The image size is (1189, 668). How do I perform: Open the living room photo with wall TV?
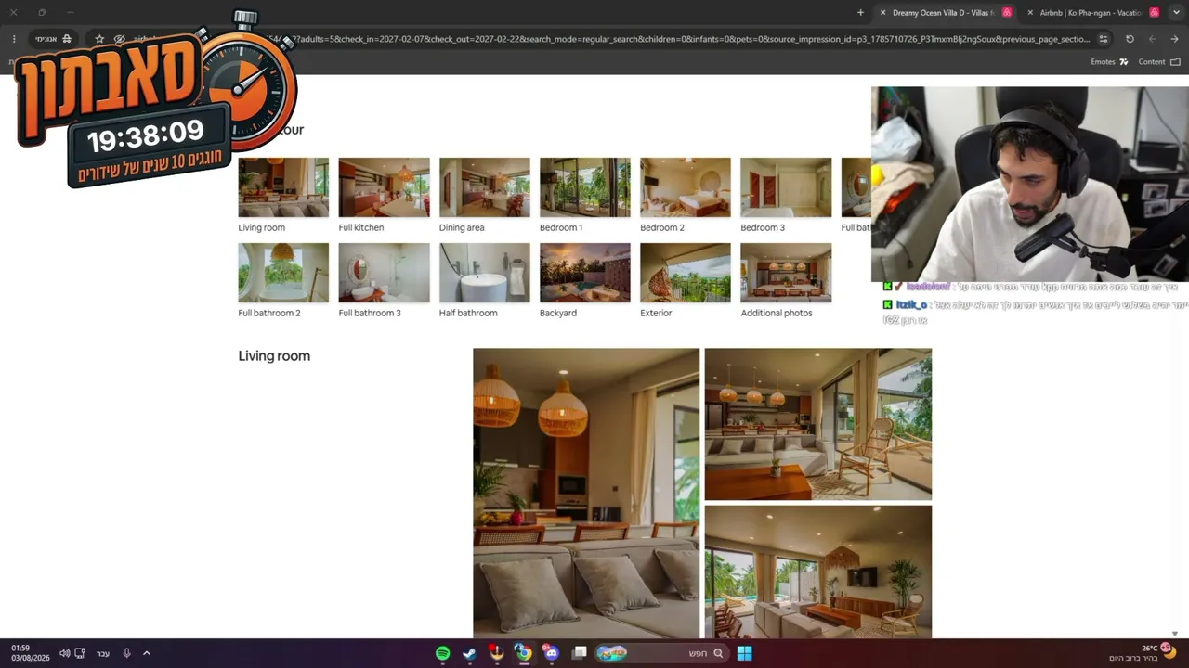[x=818, y=572]
